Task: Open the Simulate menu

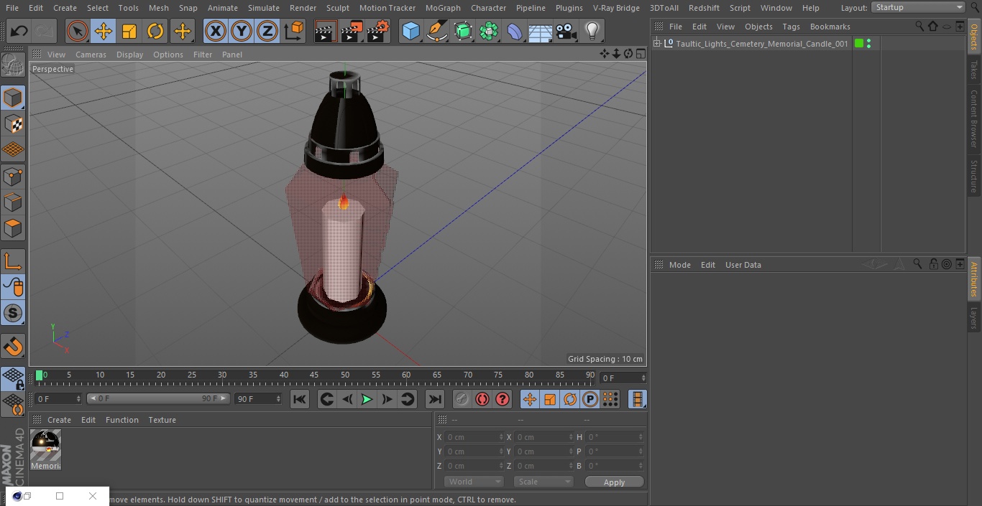Action: click(x=264, y=8)
